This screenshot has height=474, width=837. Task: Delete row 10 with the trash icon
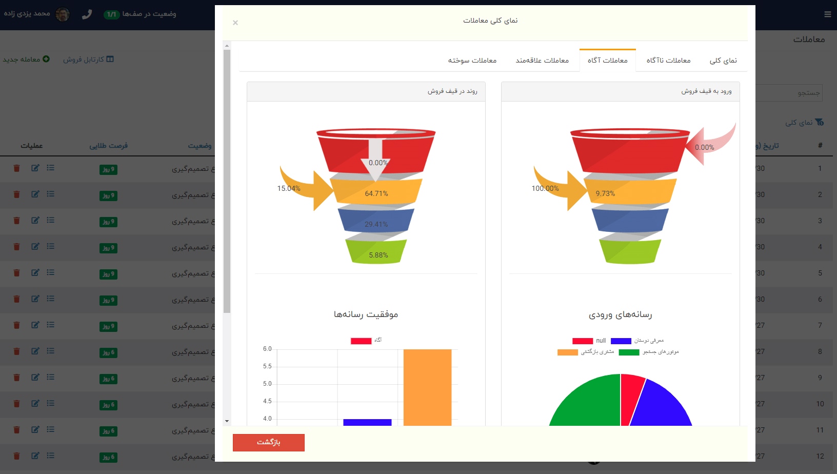pos(16,404)
